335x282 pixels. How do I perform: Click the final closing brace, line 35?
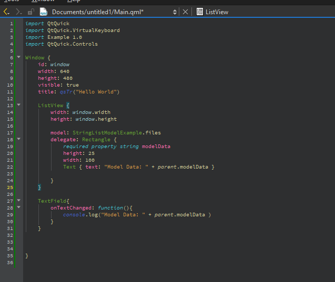pos(27,256)
